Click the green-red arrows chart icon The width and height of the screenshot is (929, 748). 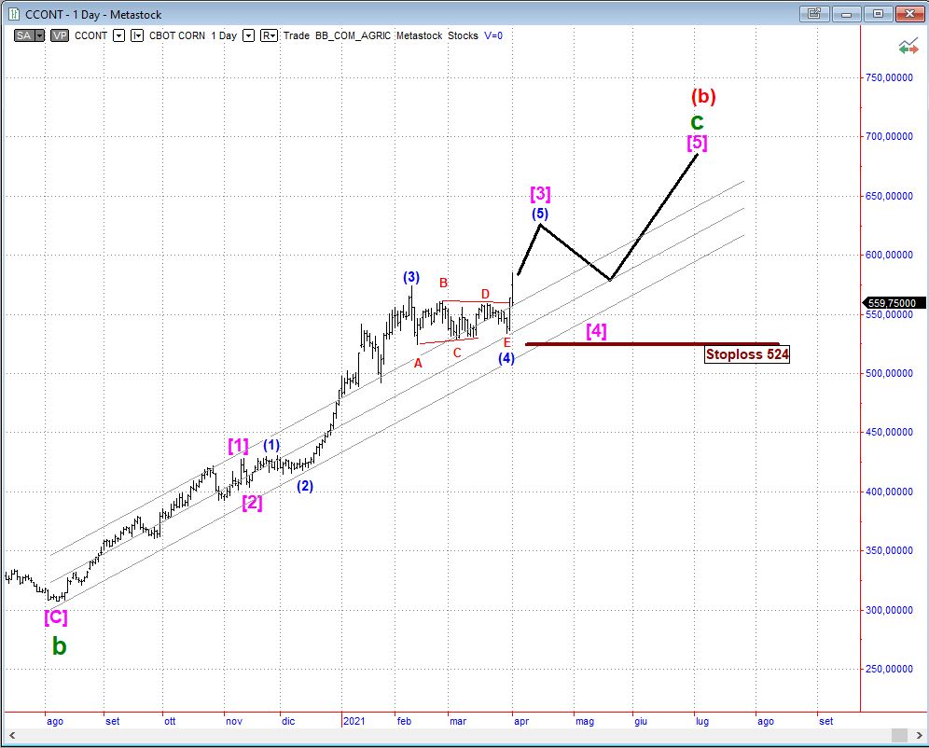point(908,47)
